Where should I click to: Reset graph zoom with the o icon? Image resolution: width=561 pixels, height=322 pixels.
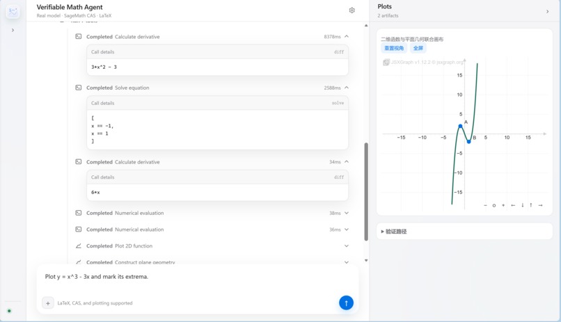click(x=494, y=205)
